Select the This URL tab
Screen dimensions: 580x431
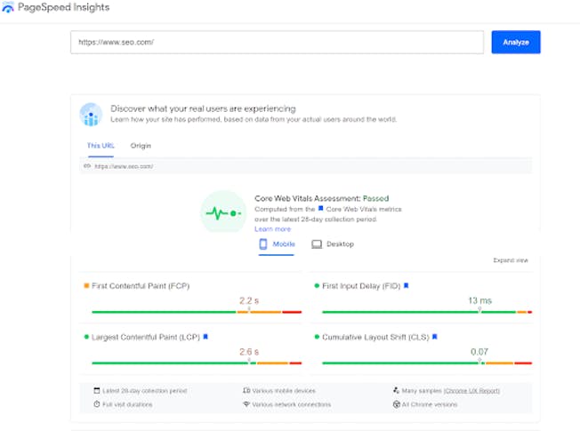click(100, 145)
